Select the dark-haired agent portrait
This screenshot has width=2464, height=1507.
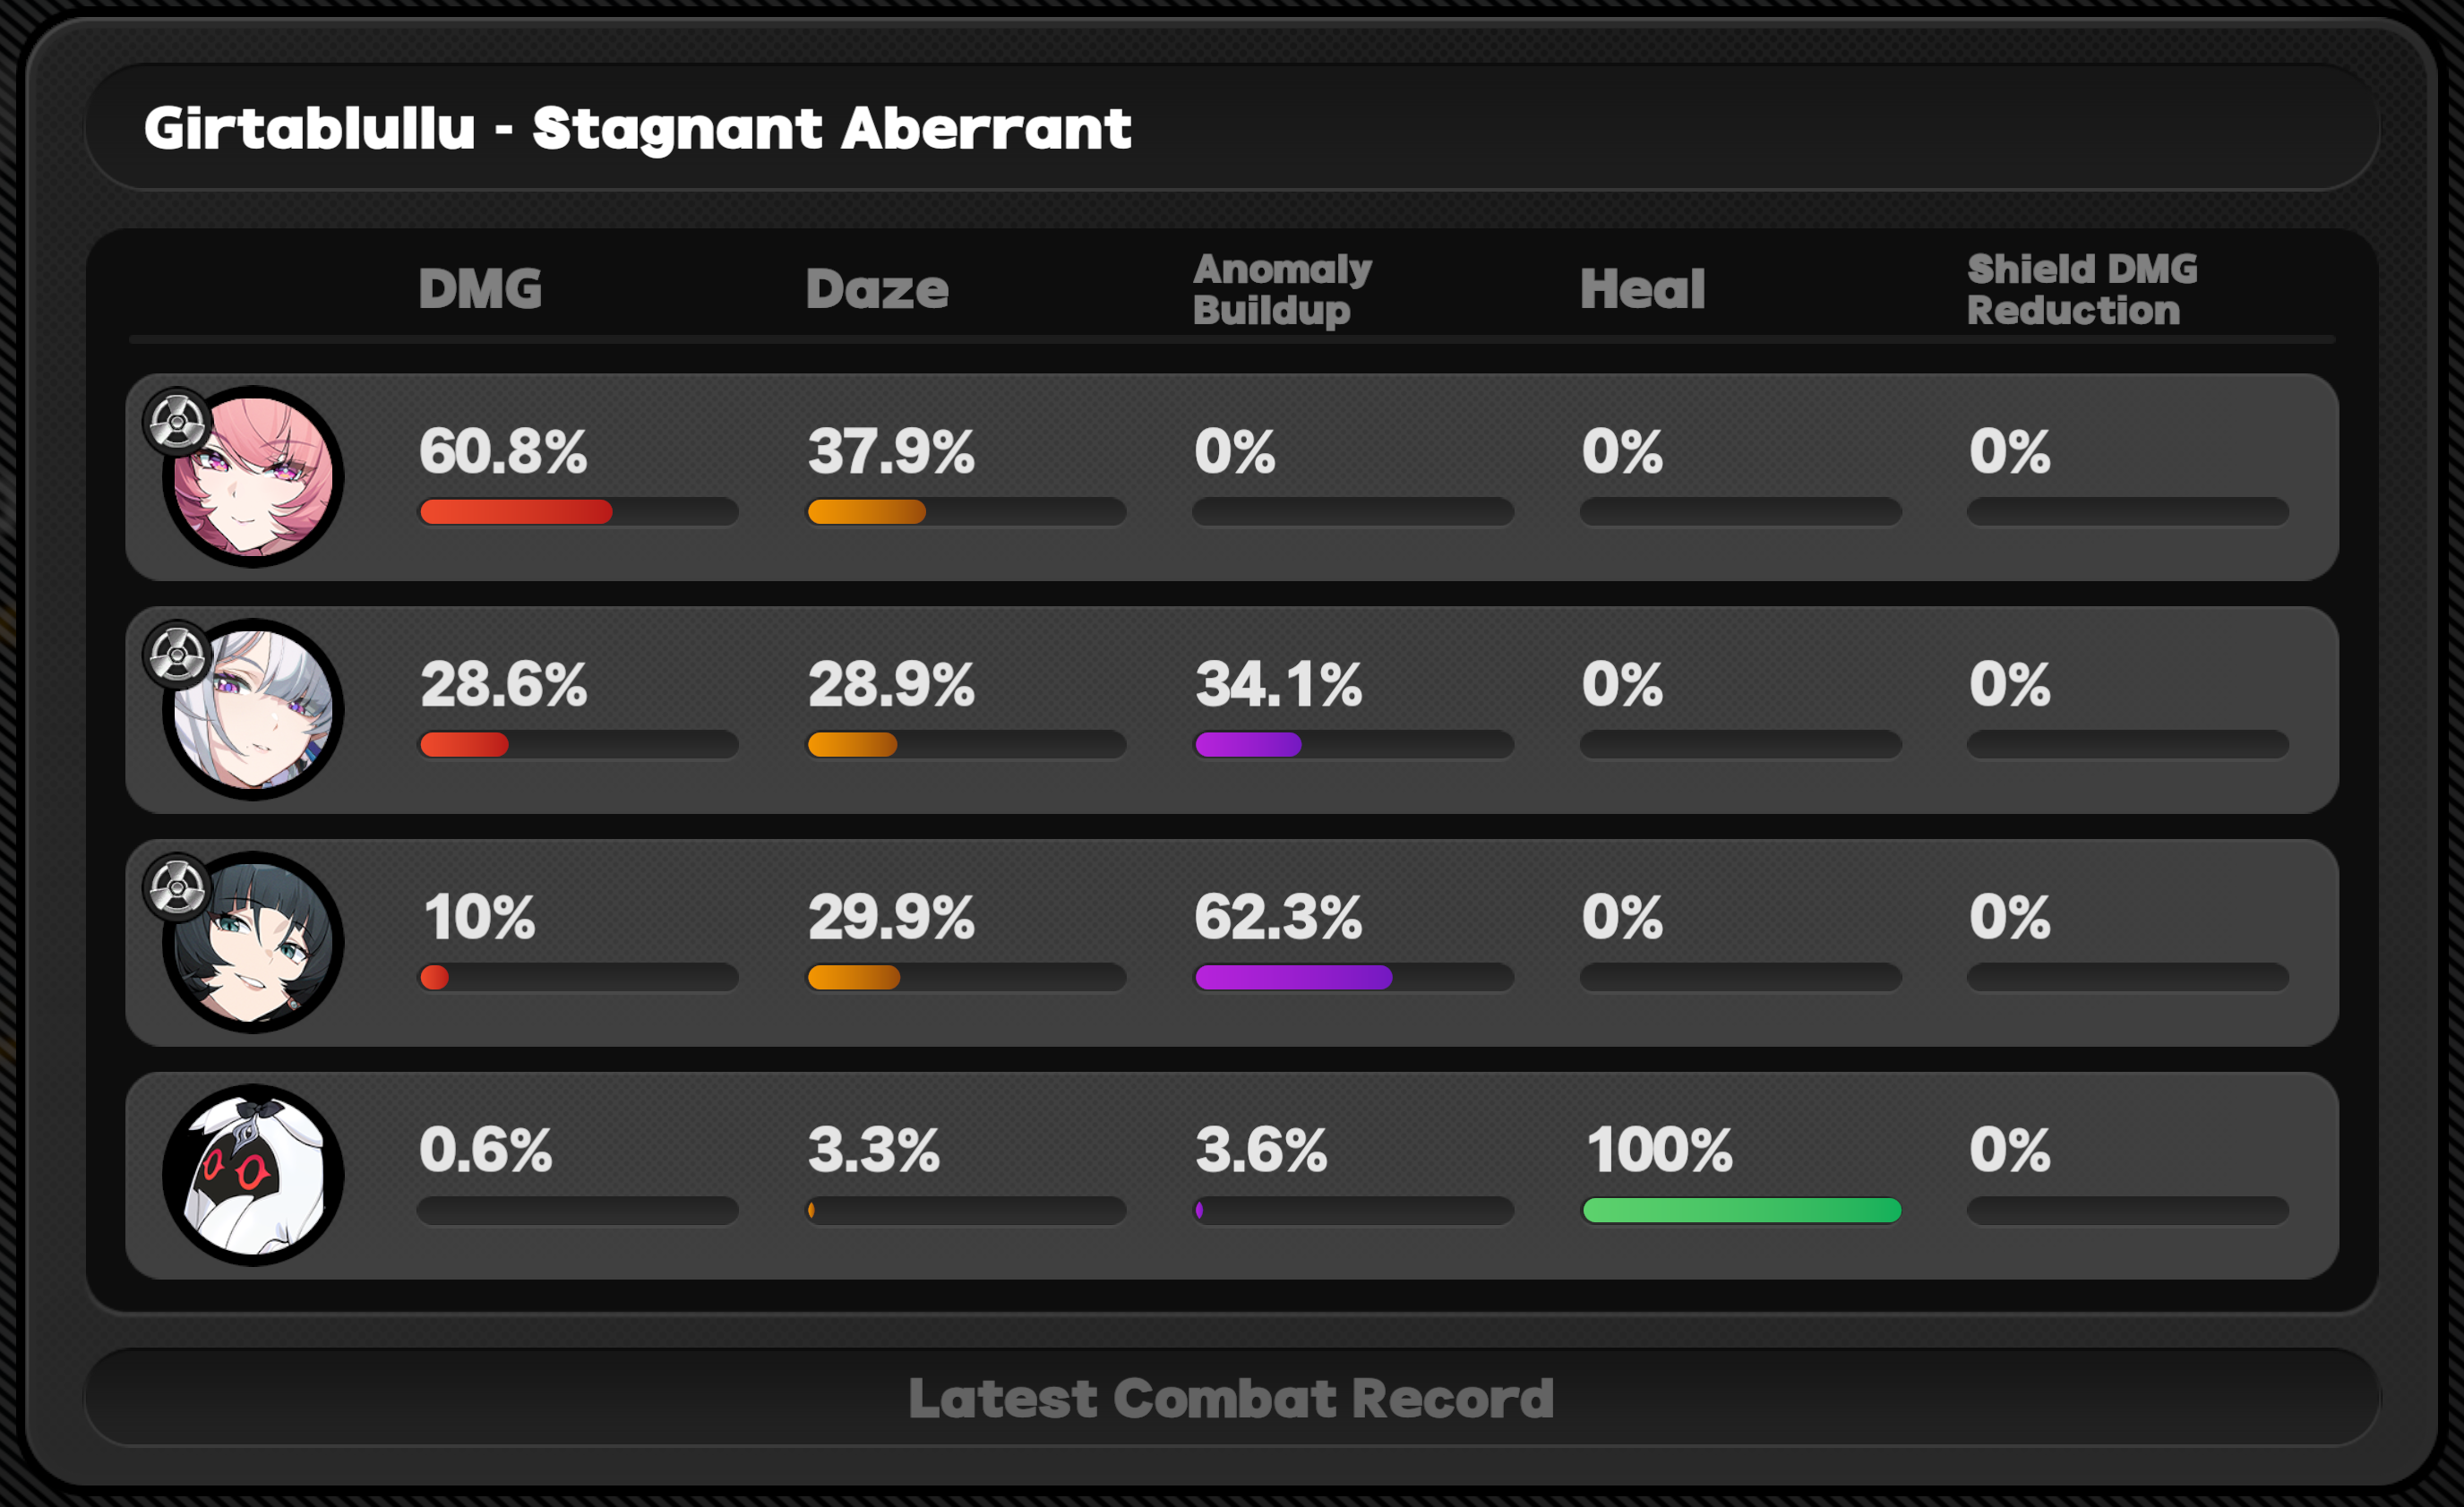point(253,942)
